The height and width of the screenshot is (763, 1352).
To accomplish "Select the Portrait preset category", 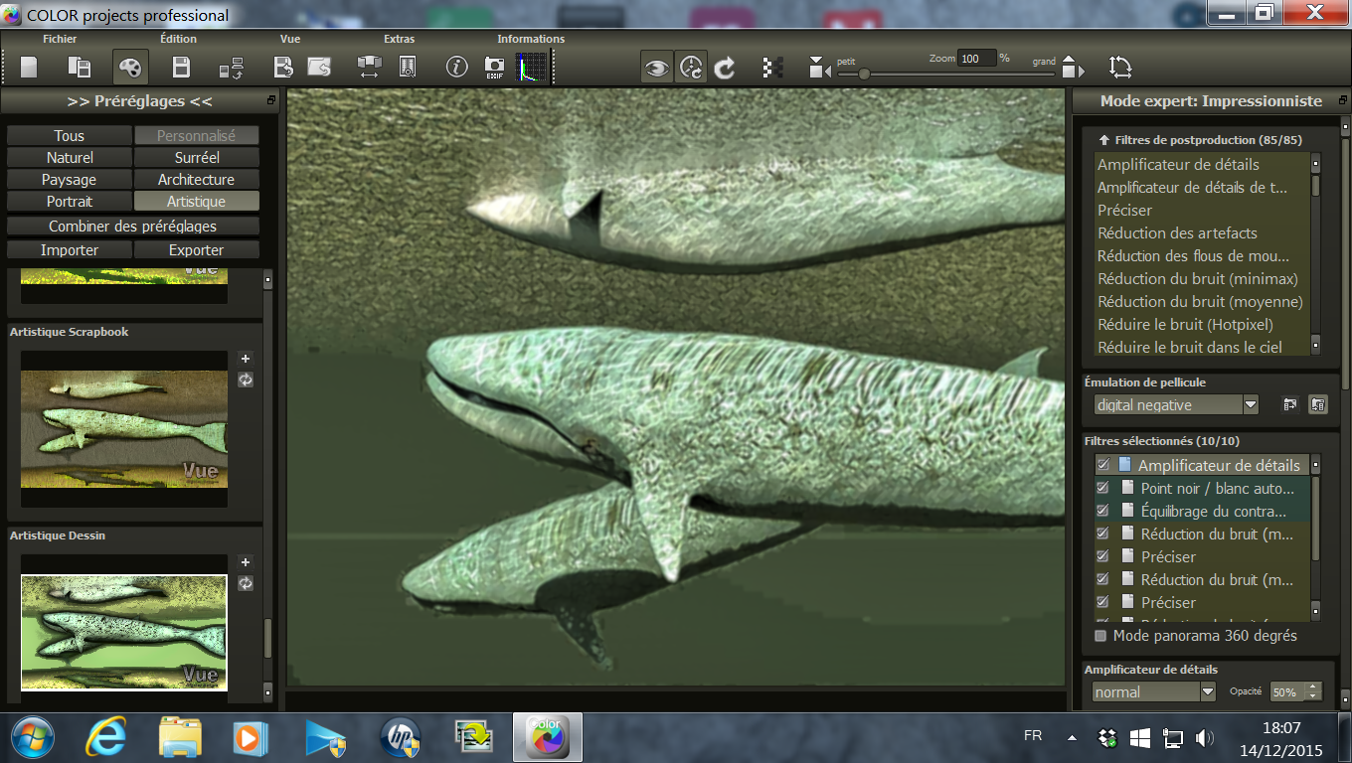I will pos(70,202).
